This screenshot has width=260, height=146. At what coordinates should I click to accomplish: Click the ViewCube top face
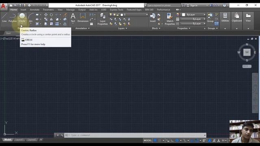[247, 52]
